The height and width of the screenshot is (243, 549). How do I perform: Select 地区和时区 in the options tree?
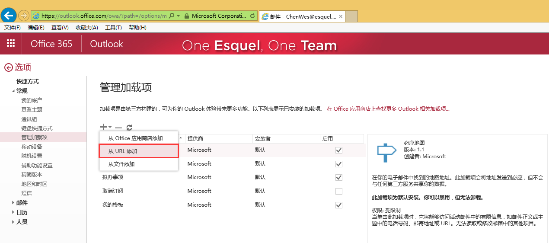pyautogui.click(x=34, y=184)
